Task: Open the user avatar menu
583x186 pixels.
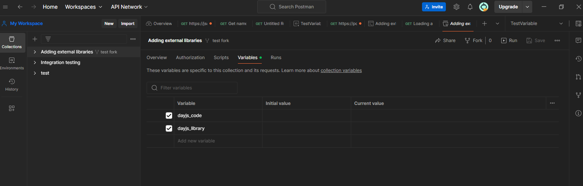Action: point(484,7)
